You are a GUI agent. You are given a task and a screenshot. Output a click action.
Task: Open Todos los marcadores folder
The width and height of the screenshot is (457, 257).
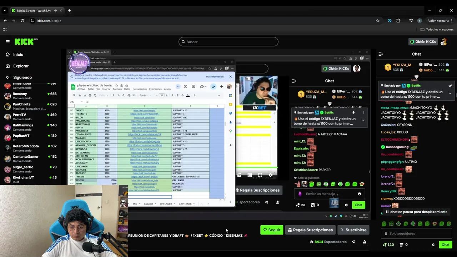[437, 30]
